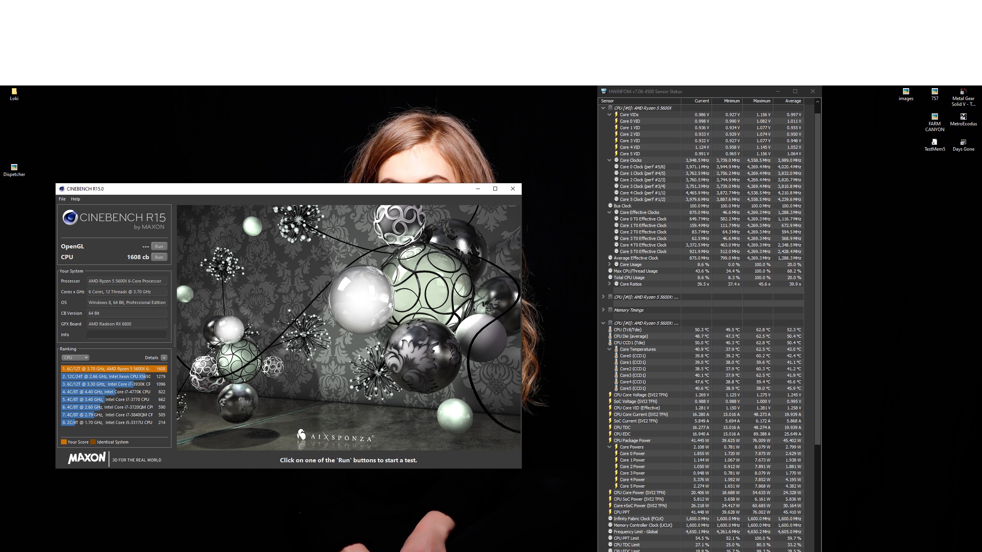Collapse the Core VIDs tree group

609,115
